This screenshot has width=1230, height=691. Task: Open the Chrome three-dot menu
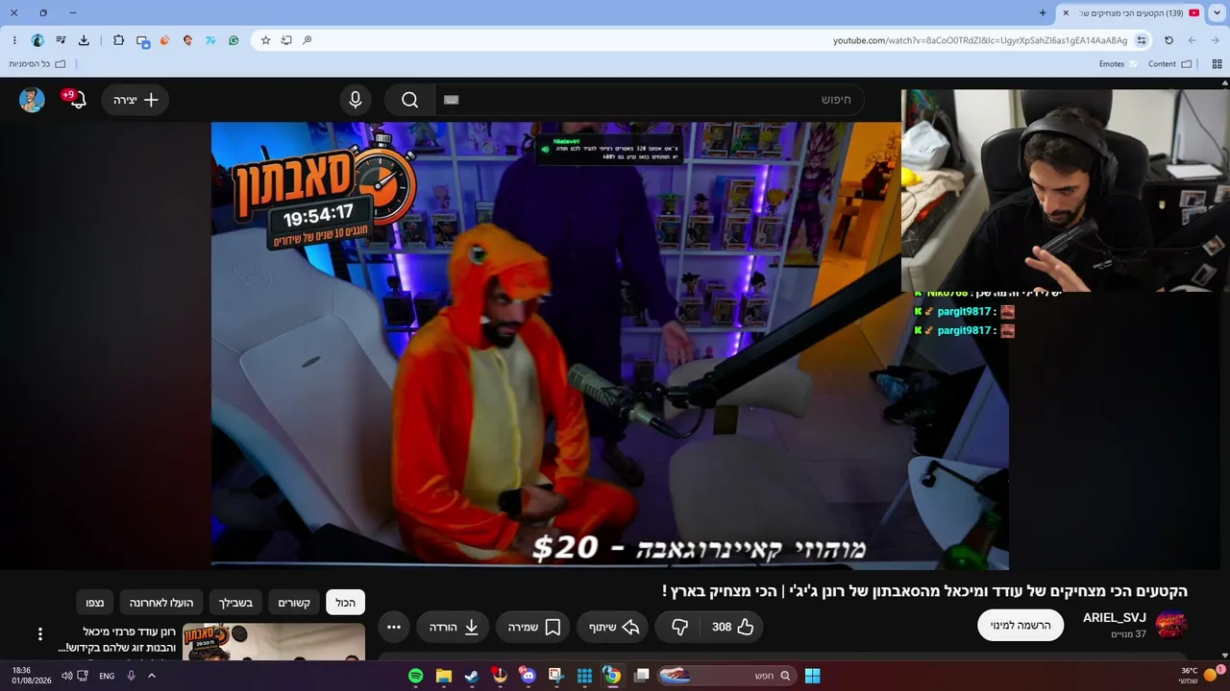click(14, 40)
